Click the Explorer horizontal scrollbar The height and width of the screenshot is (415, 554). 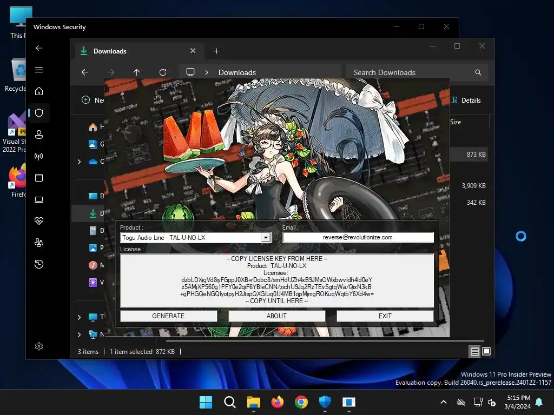(325, 341)
